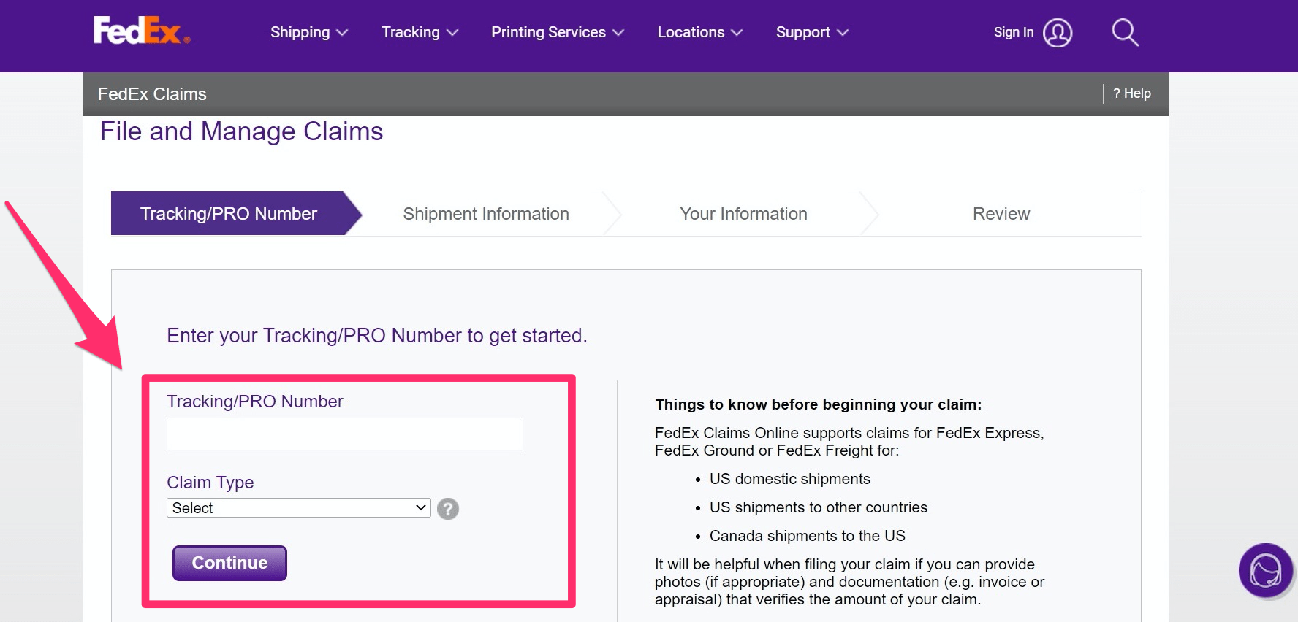This screenshot has width=1298, height=622.
Task: Select the Your Information step
Action: pos(743,214)
